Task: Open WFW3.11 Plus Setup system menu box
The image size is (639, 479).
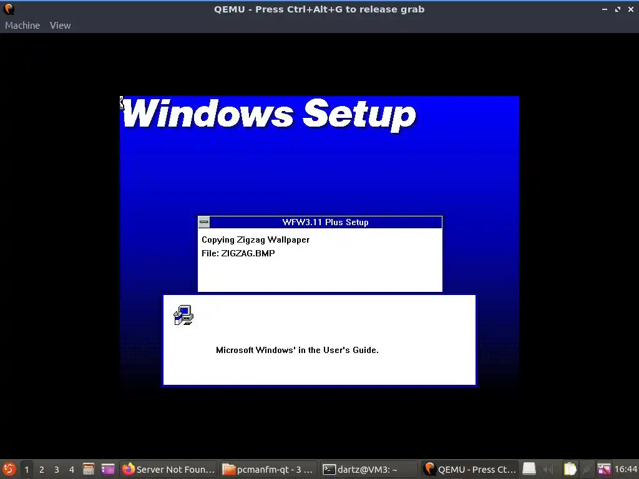Action: click(204, 222)
